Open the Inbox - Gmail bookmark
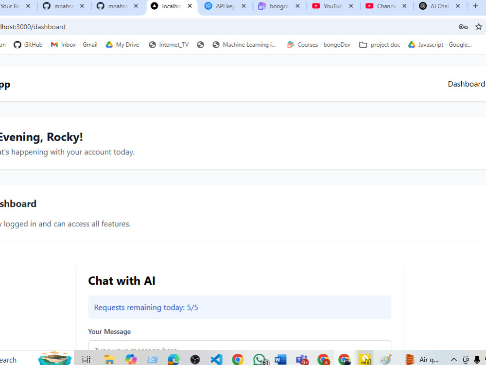486x365 pixels. click(x=74, y=45)
